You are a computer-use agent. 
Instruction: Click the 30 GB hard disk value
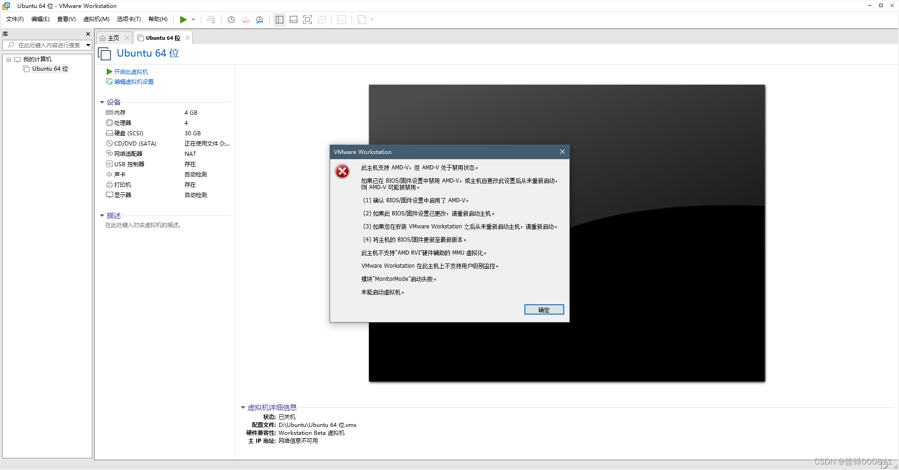(x=192, y=133)
